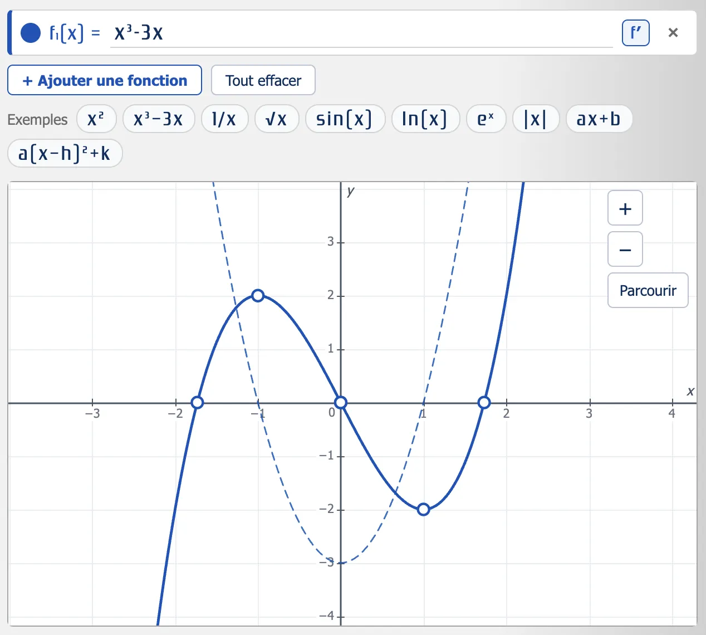Zoom in with the + graph button
Viewport: 706px width, 635px height.
625,208
